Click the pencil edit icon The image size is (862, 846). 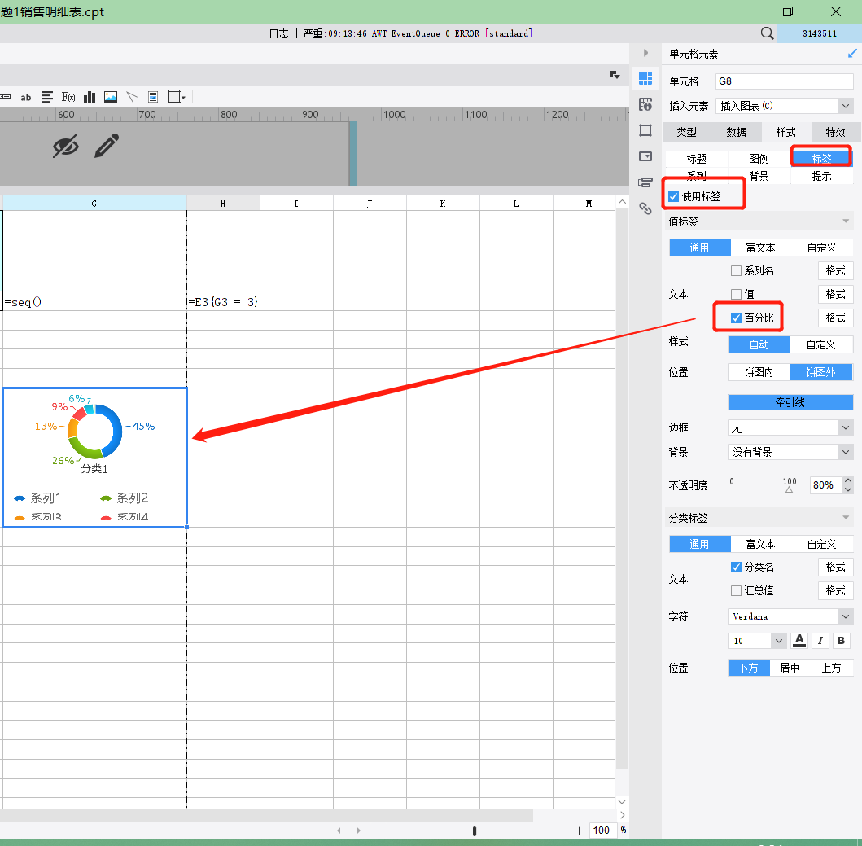(x=106, y=146)
